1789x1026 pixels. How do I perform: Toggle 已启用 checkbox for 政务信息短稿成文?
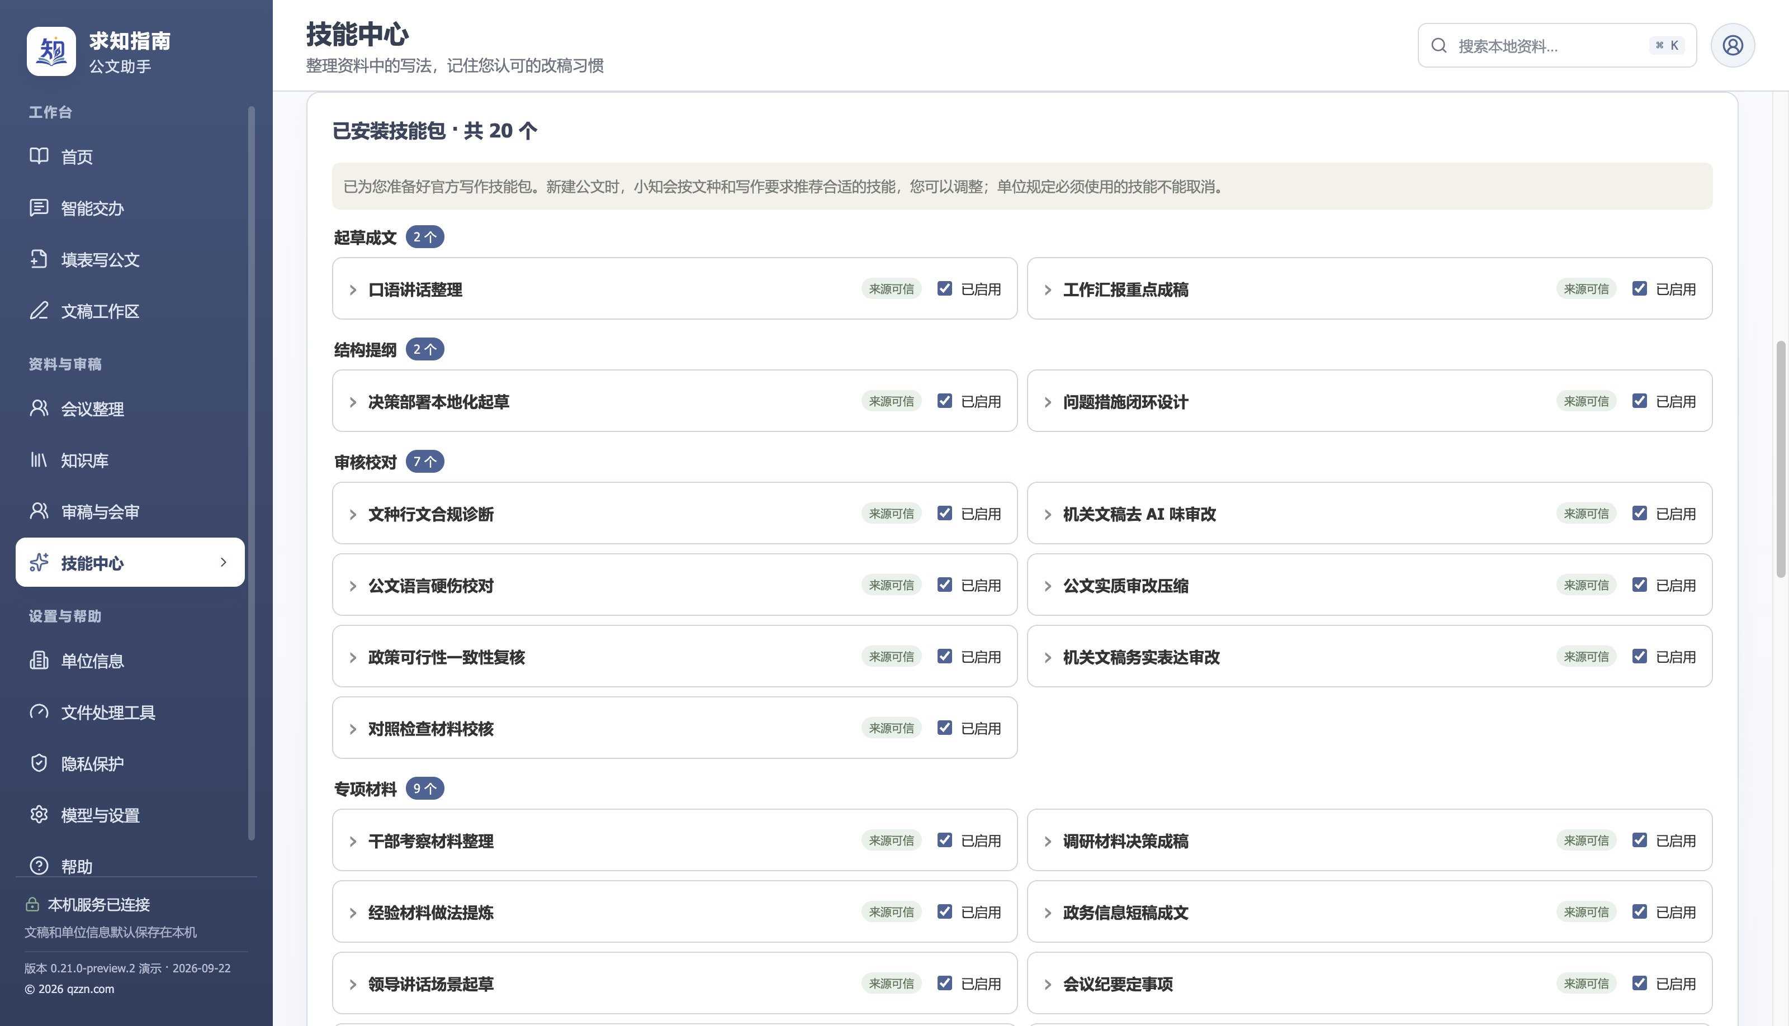[1640, 912]
